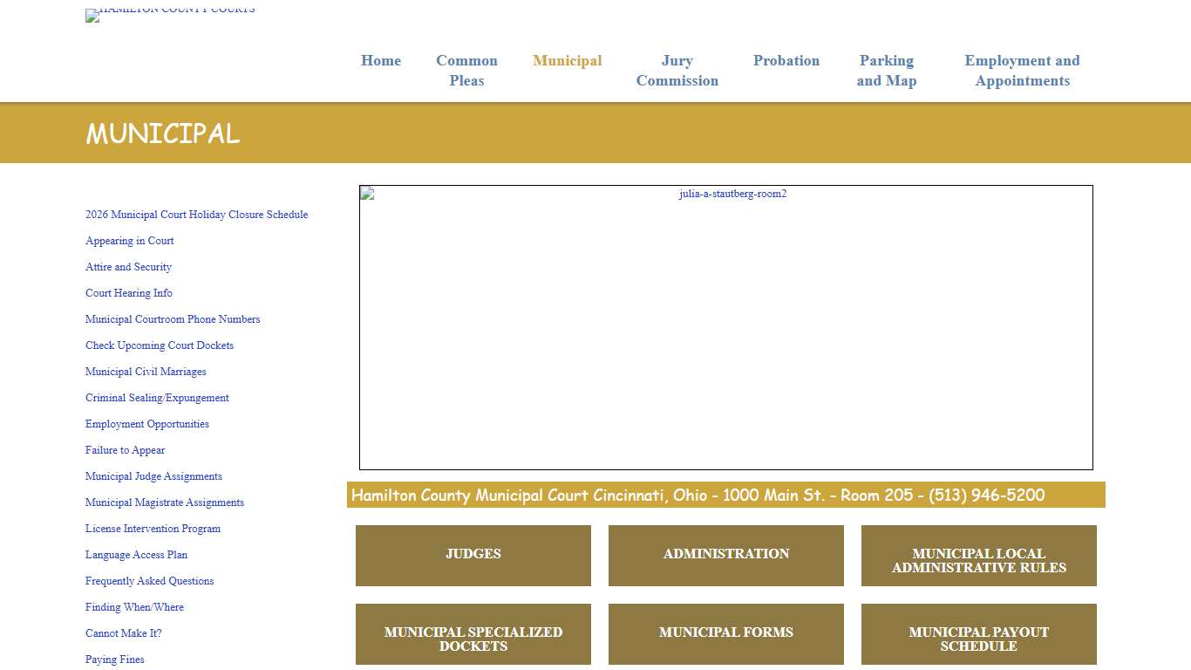The image size is (1191, 670).
Task: Open Employment and Appointments menu
Action: (1022, 70)
